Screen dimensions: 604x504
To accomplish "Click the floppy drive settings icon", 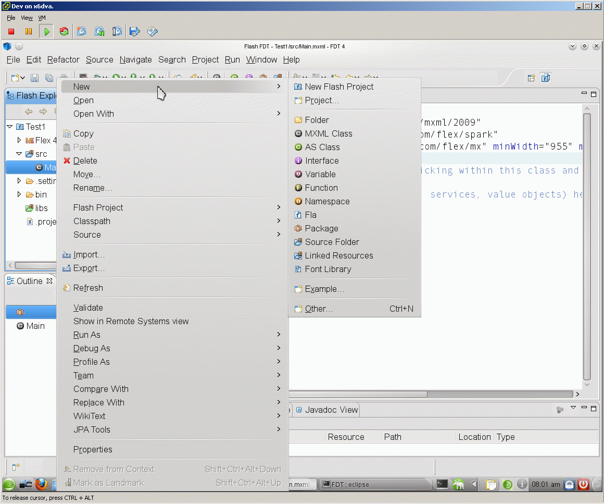I will pyautogui.click(x=134, y=32).
